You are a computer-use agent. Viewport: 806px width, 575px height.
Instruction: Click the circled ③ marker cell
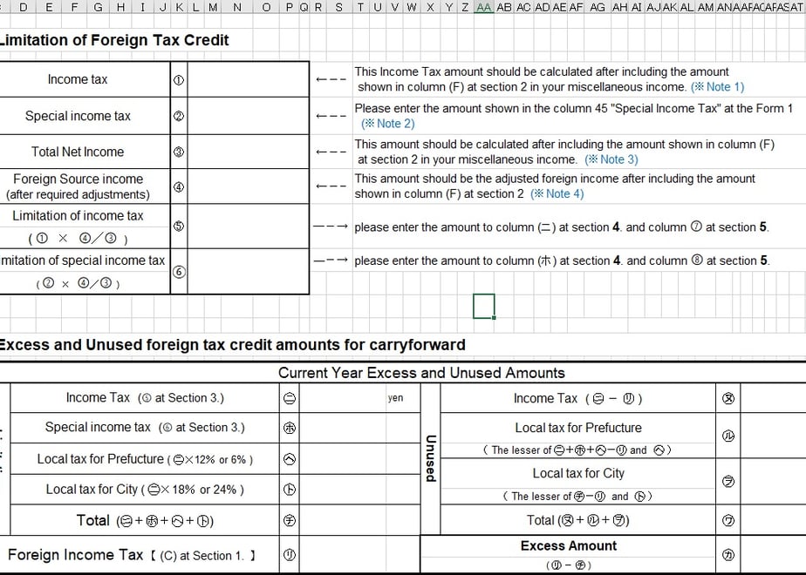179,152
